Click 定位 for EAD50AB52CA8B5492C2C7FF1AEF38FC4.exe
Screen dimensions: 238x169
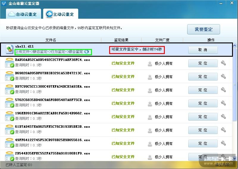pos(203,63)
